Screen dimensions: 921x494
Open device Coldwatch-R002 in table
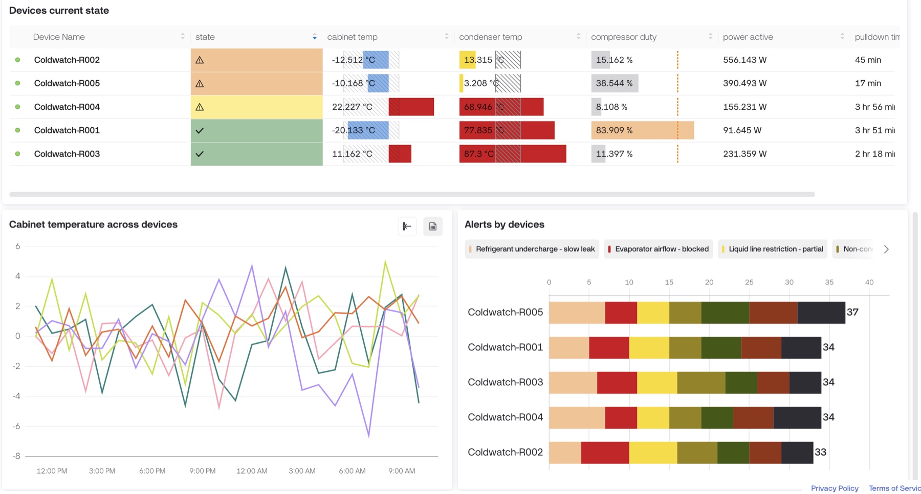[67, 60]
